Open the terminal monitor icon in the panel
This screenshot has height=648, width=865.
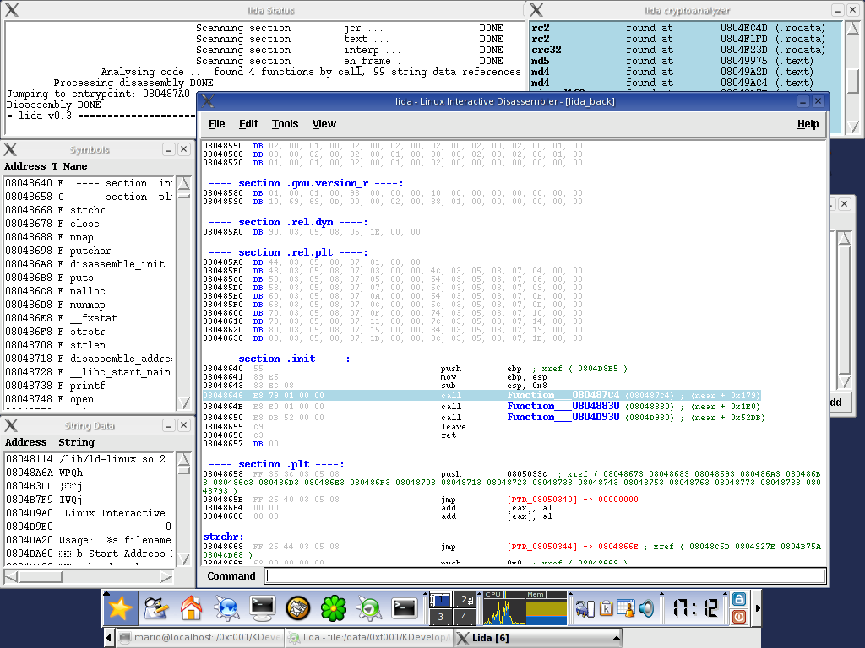click(x=262, y=608)
